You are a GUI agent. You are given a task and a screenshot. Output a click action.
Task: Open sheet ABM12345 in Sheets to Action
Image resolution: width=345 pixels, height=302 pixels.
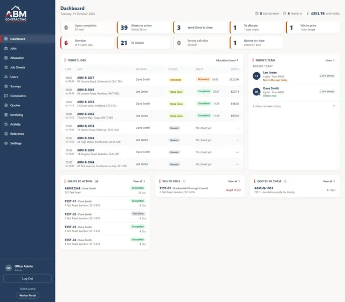coord(105,190)
